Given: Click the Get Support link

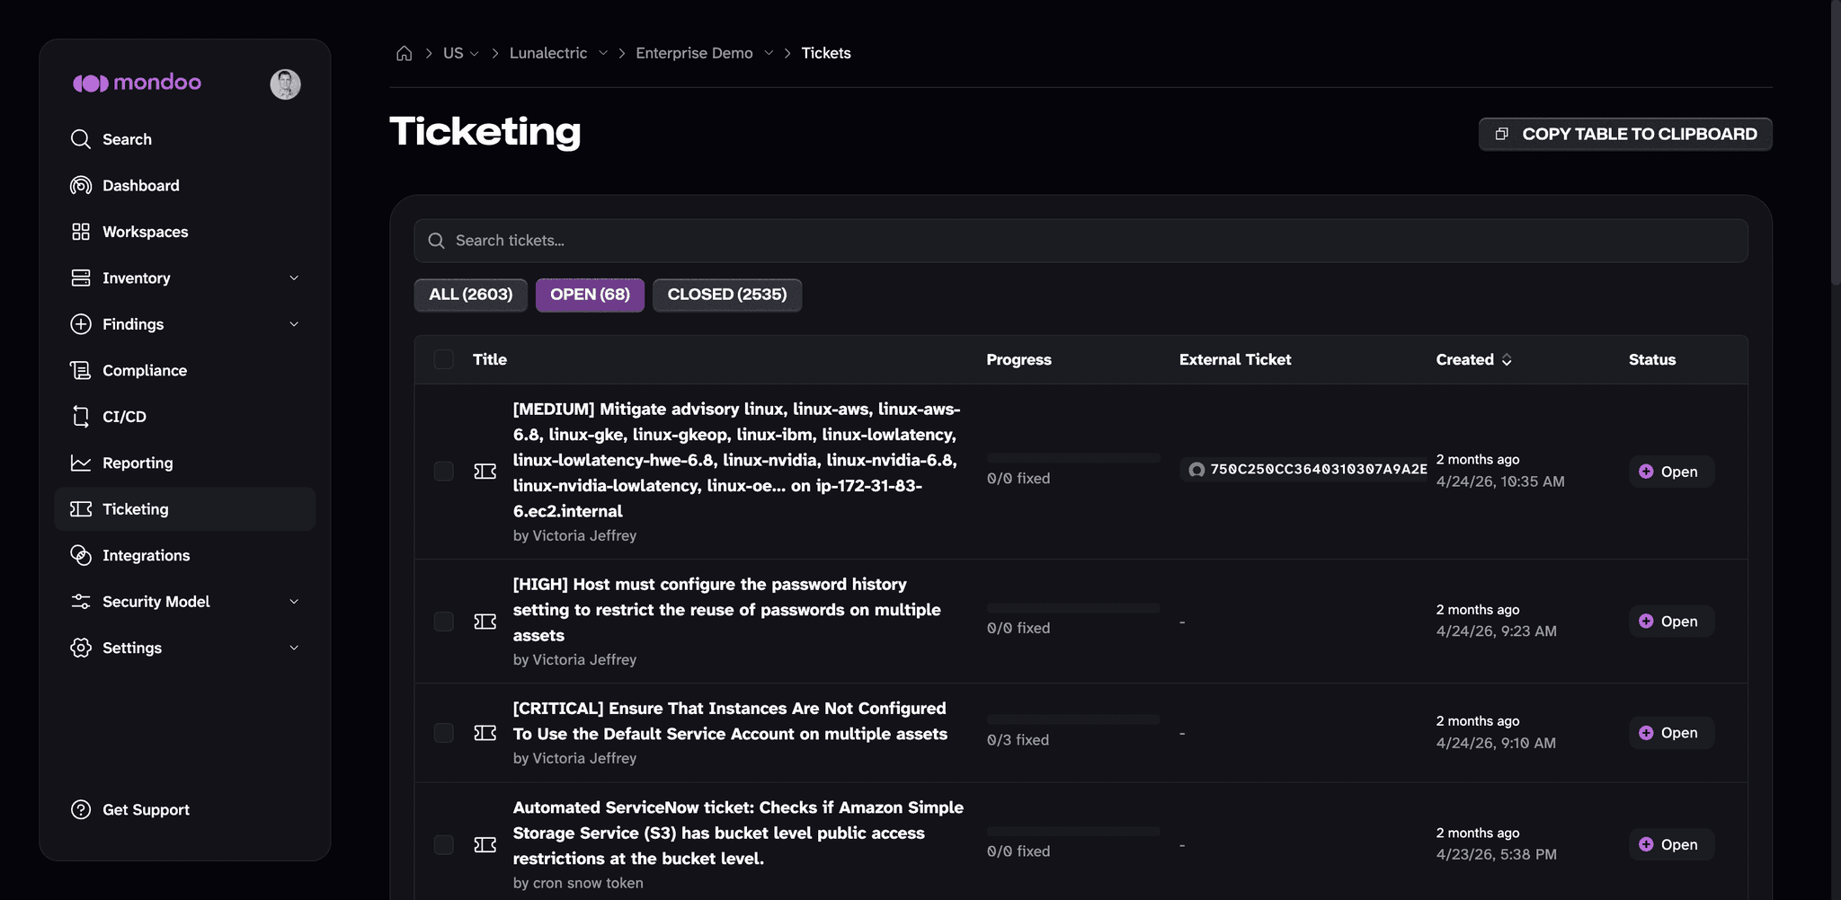Looking at the screenshot, I should click(x=146, y=809).
